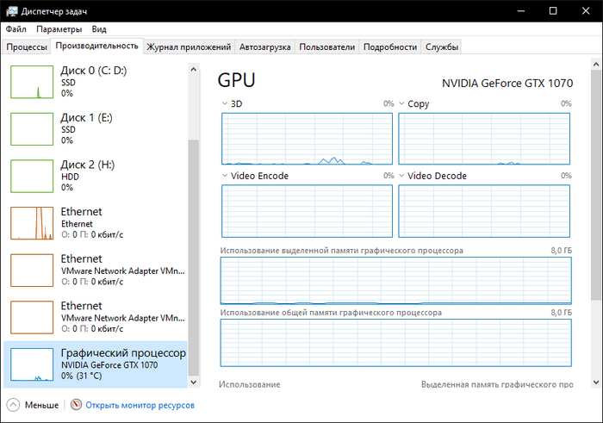
Task: Click the Открыть монитор ресурсов link
Action: (140, 405)
